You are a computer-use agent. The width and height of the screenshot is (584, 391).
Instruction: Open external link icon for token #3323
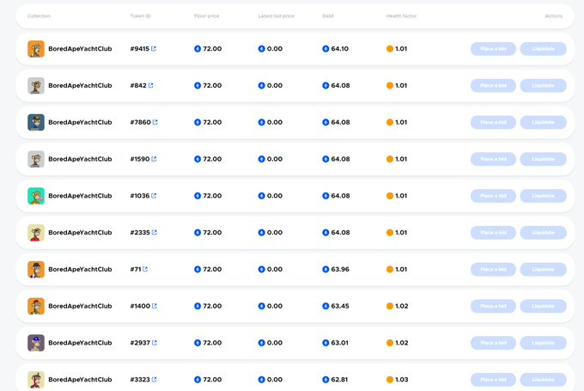(155, 380)
